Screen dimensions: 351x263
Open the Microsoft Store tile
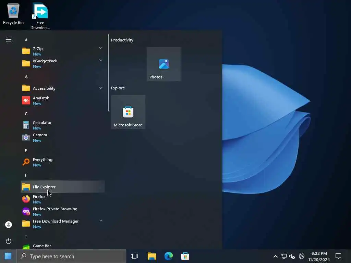click(128, 112)
